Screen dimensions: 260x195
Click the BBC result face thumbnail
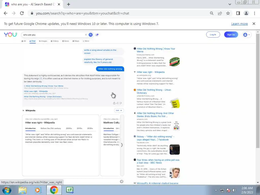click(175, 173)
